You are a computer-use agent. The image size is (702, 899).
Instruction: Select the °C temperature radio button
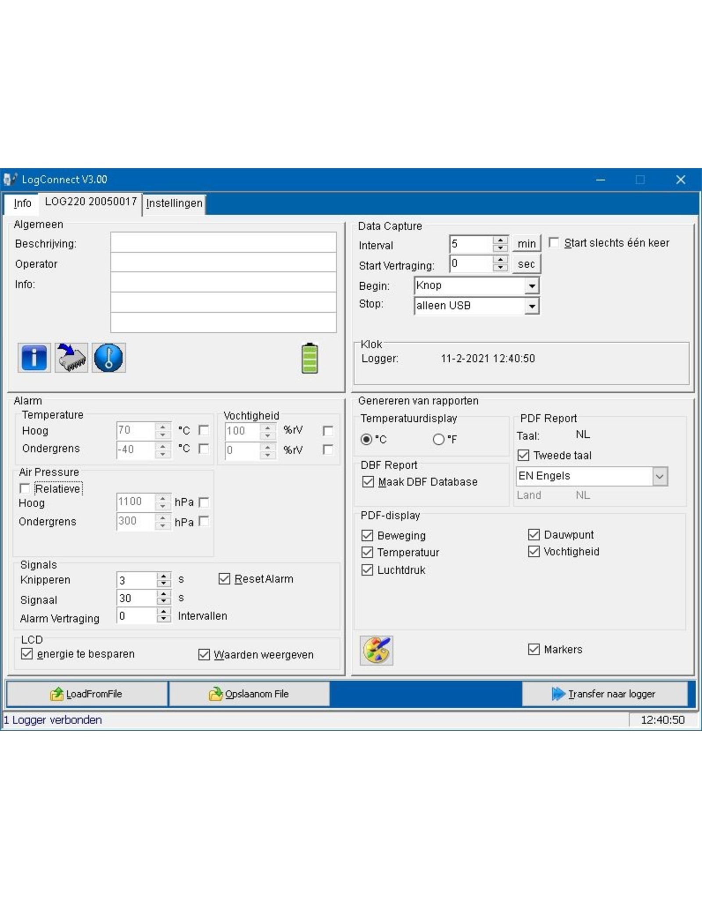pos(366,439)
